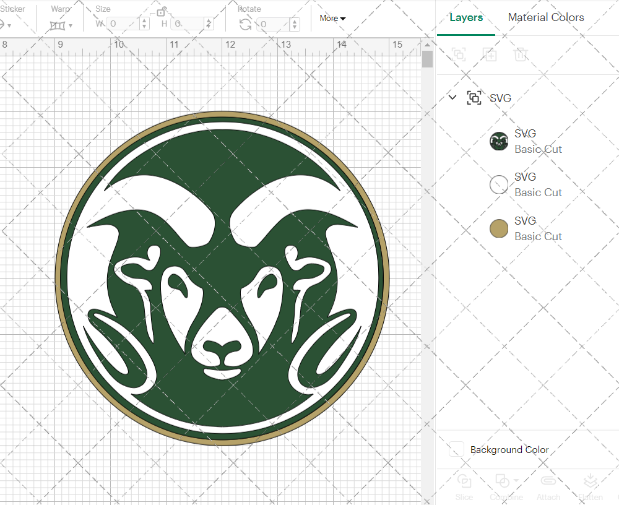Select the white circle SVG layer thumbnail
The image size is (619, 505).
(x=499, y=184)
